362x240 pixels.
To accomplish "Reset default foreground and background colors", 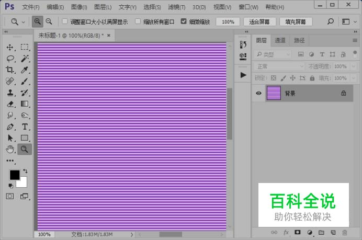I will click(10, 186).
